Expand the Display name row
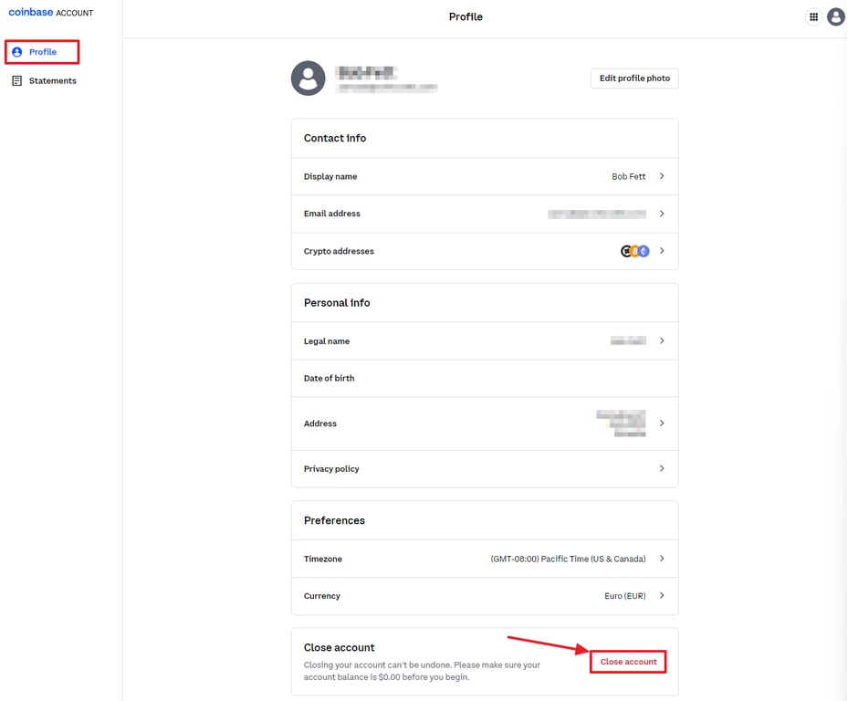Viewport: 848px width, 701px height. coord(484,176)
